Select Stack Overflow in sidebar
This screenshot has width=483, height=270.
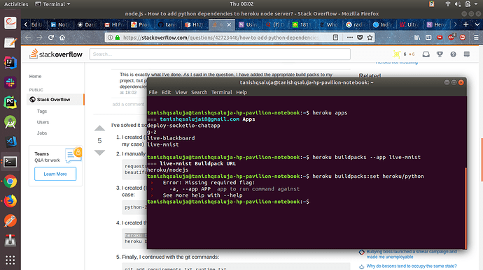(55, 100)
